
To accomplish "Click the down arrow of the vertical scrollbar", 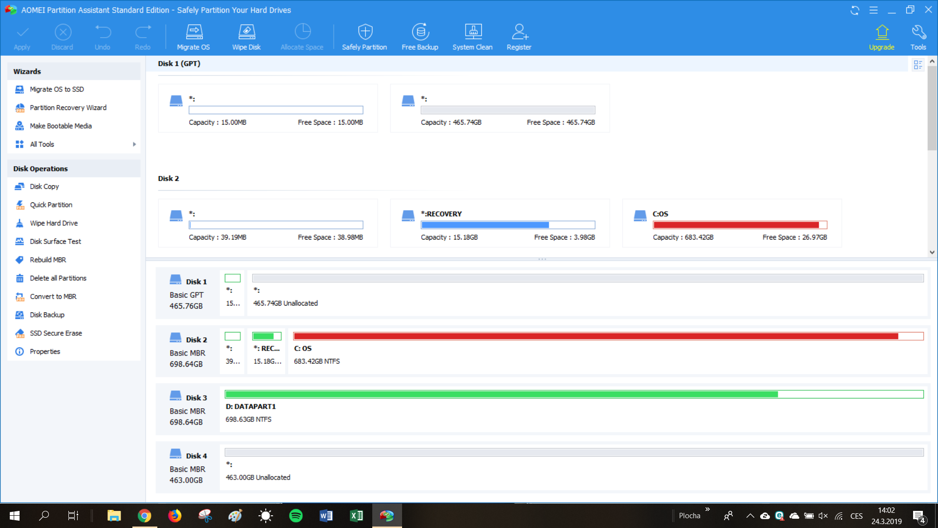I will (x=932, y=252).
